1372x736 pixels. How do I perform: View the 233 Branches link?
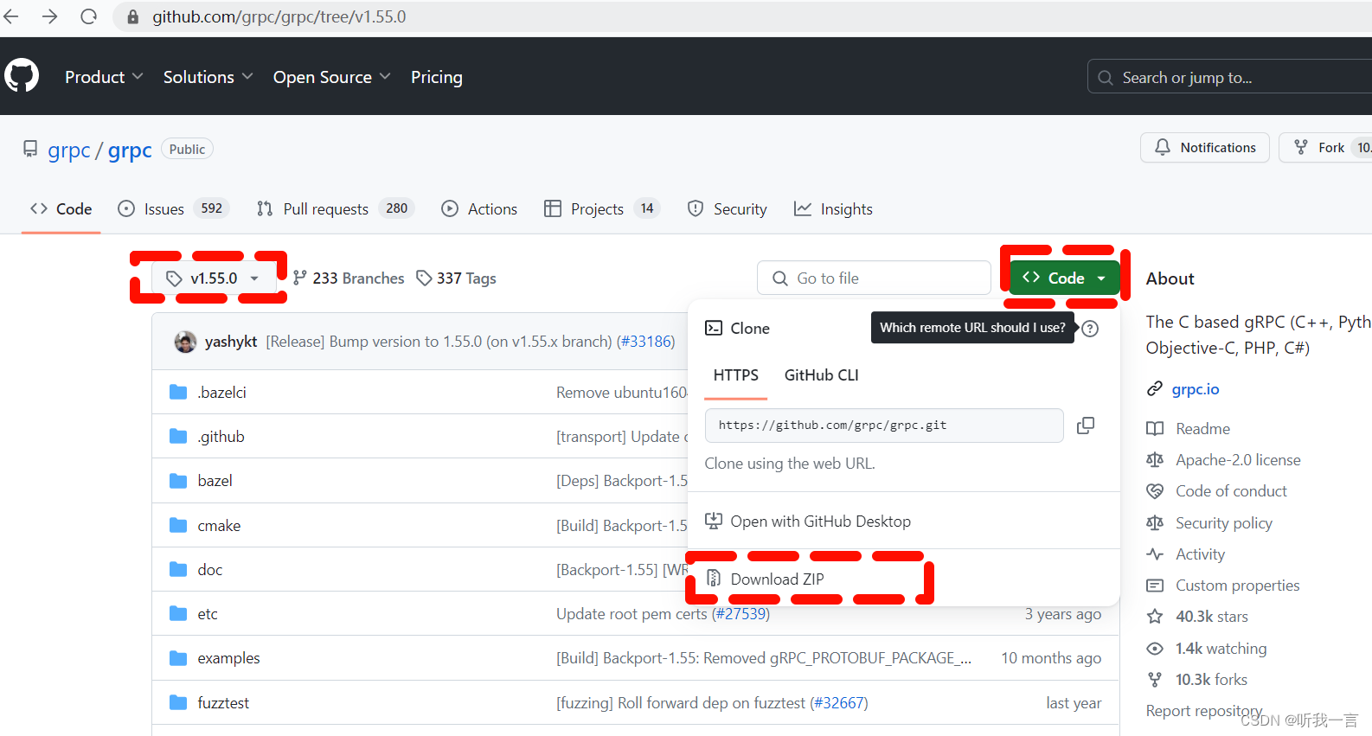(349, 278)
